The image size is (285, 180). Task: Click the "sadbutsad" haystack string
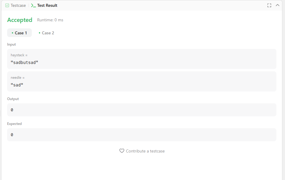point(24,62)
